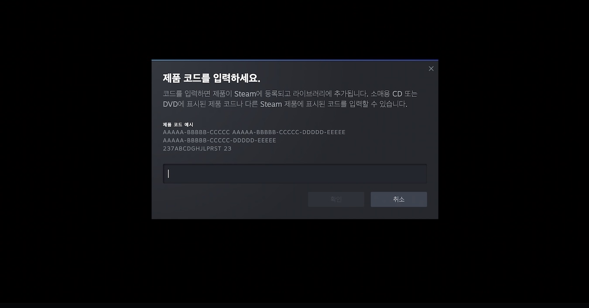Click Steam in the second description line
Screen dimensions: 589x308
[271, 104]
